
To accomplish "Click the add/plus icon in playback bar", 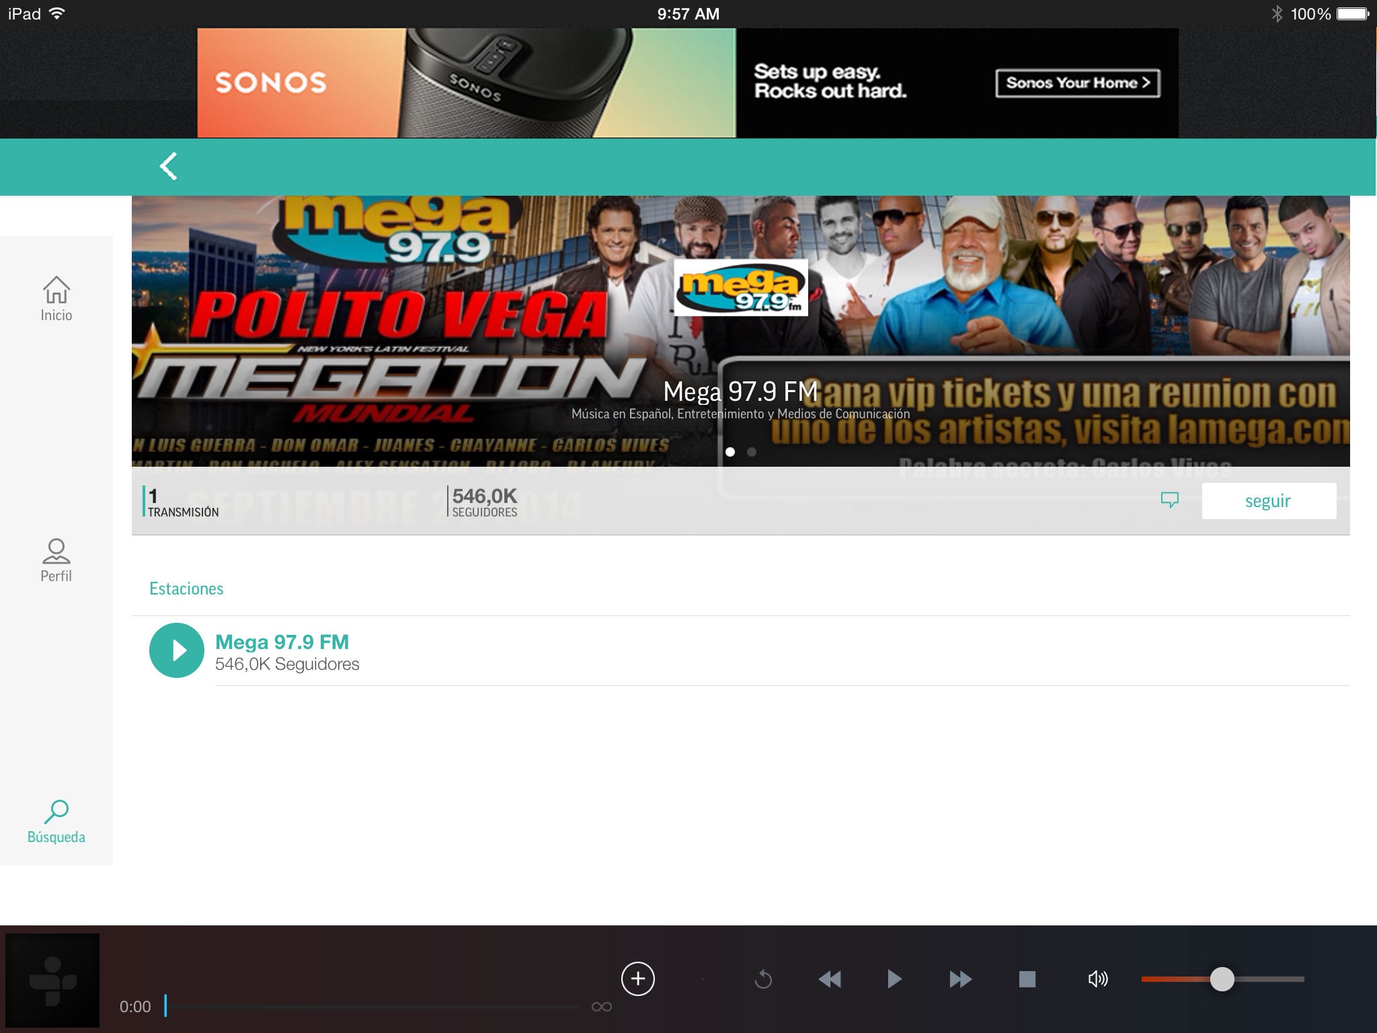I will click(x=637, y=978).
